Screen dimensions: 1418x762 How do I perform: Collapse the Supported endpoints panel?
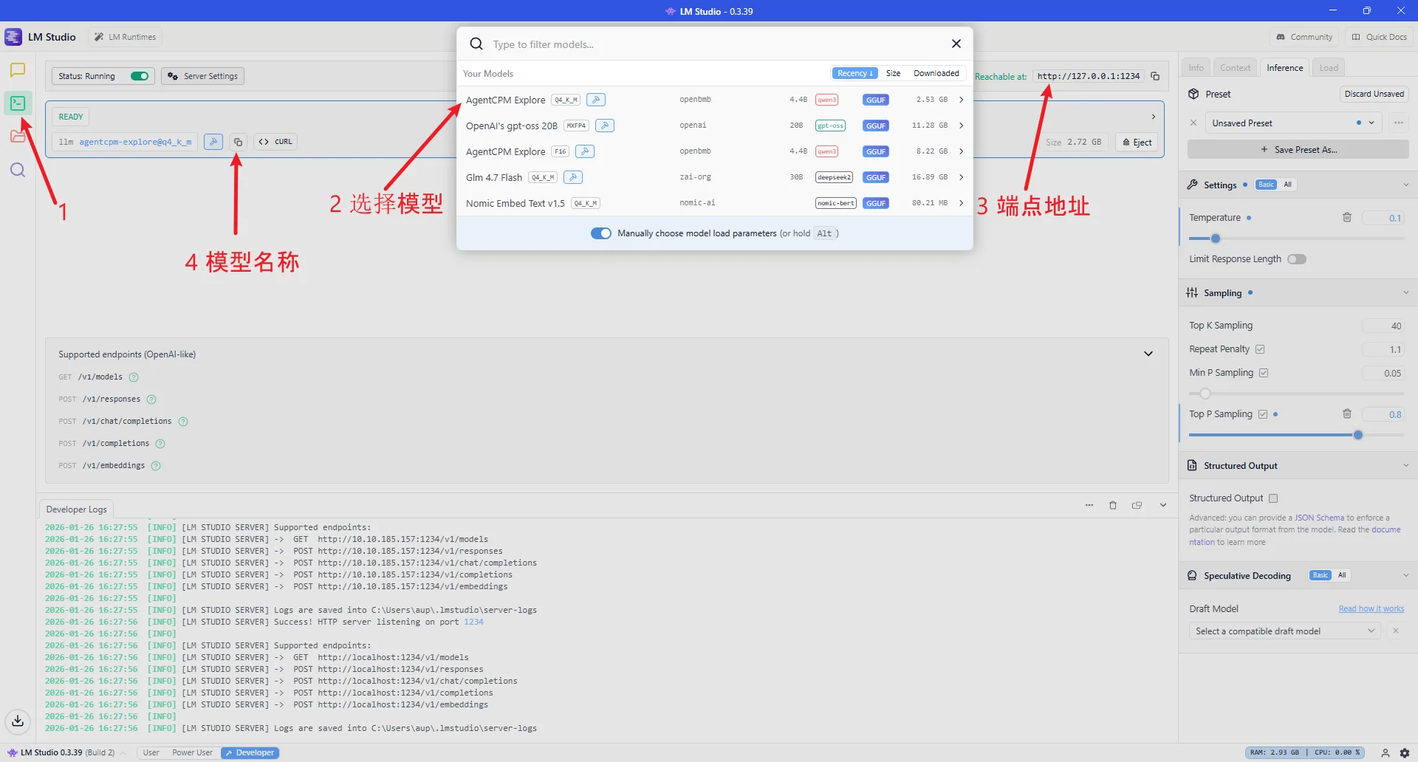pyautogui.click(x=1148, y=354)
